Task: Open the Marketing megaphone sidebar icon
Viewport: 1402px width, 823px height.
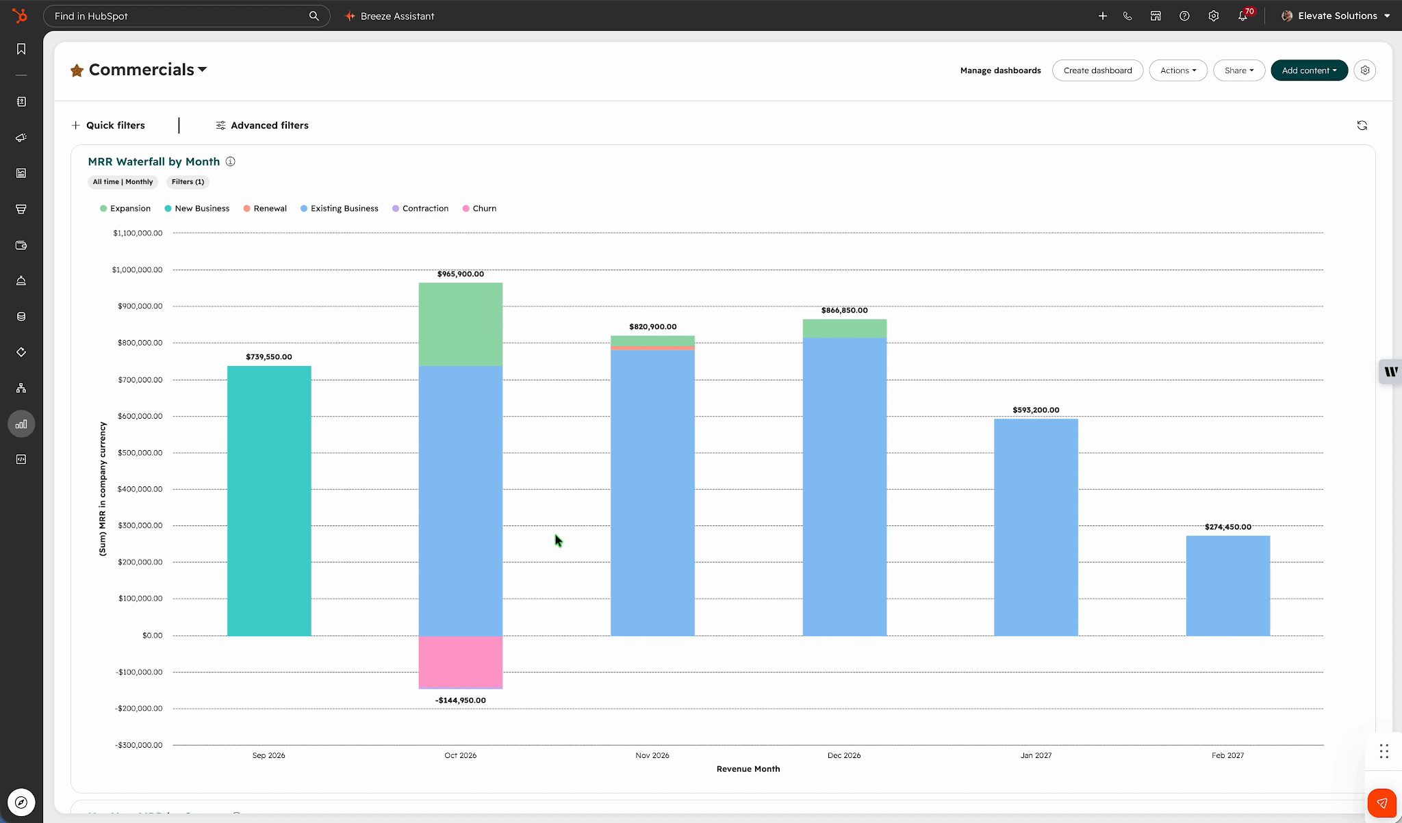Action: point(21,138)
